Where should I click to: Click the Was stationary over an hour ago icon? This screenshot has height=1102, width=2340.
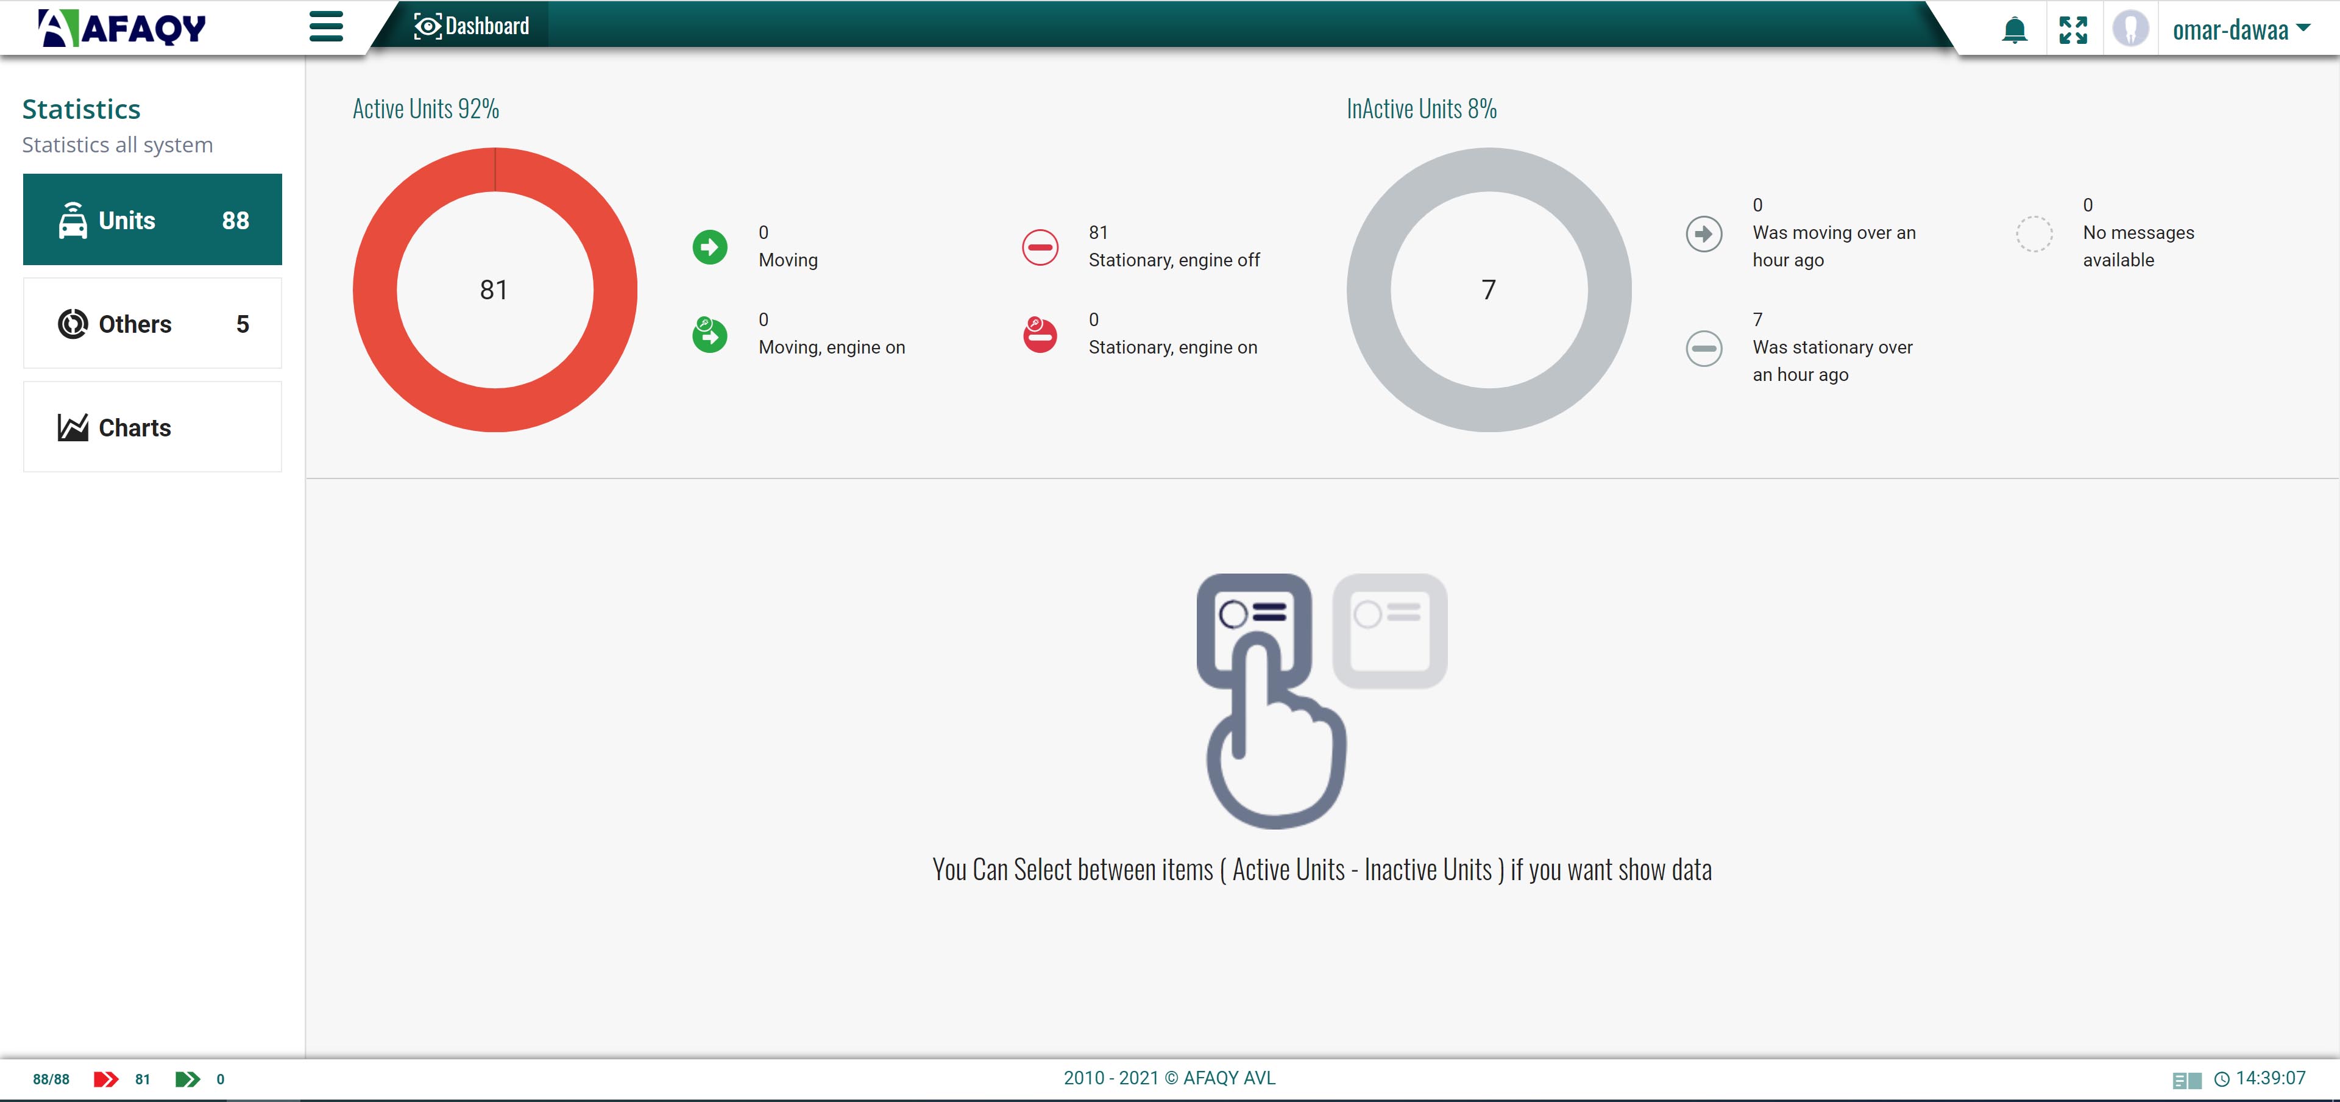click(1704, 348)
